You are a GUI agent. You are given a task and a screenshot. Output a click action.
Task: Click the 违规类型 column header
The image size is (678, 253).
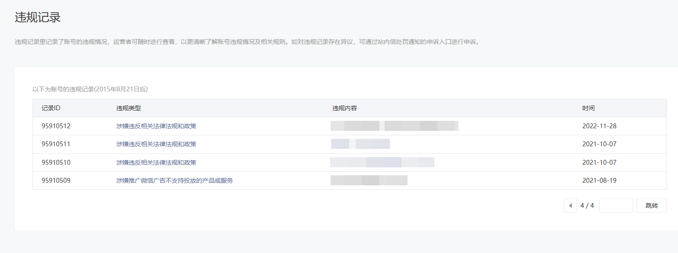tap(129, 108)
